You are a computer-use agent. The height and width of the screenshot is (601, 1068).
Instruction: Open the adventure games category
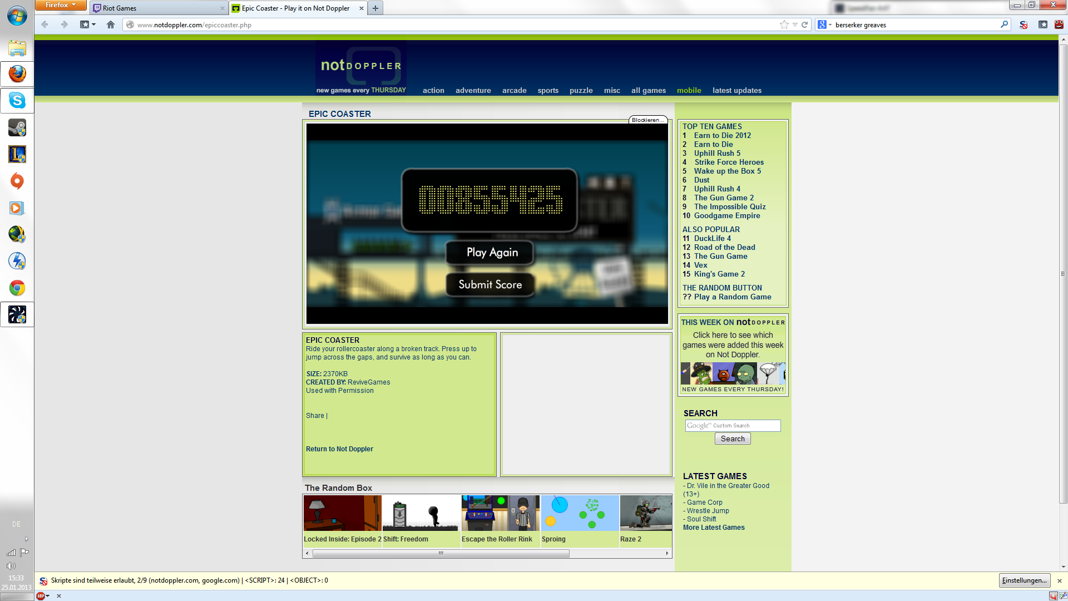[x=473, y=90]
